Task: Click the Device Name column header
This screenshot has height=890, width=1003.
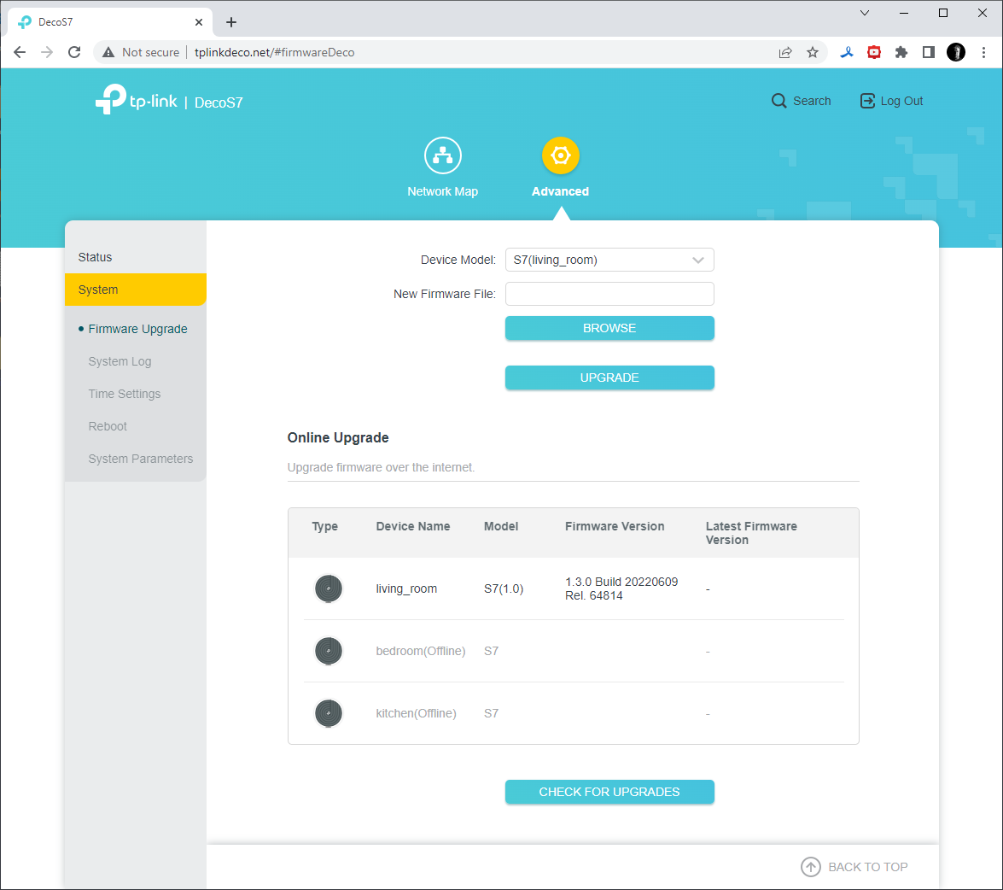Action: [x=412, y=527]
